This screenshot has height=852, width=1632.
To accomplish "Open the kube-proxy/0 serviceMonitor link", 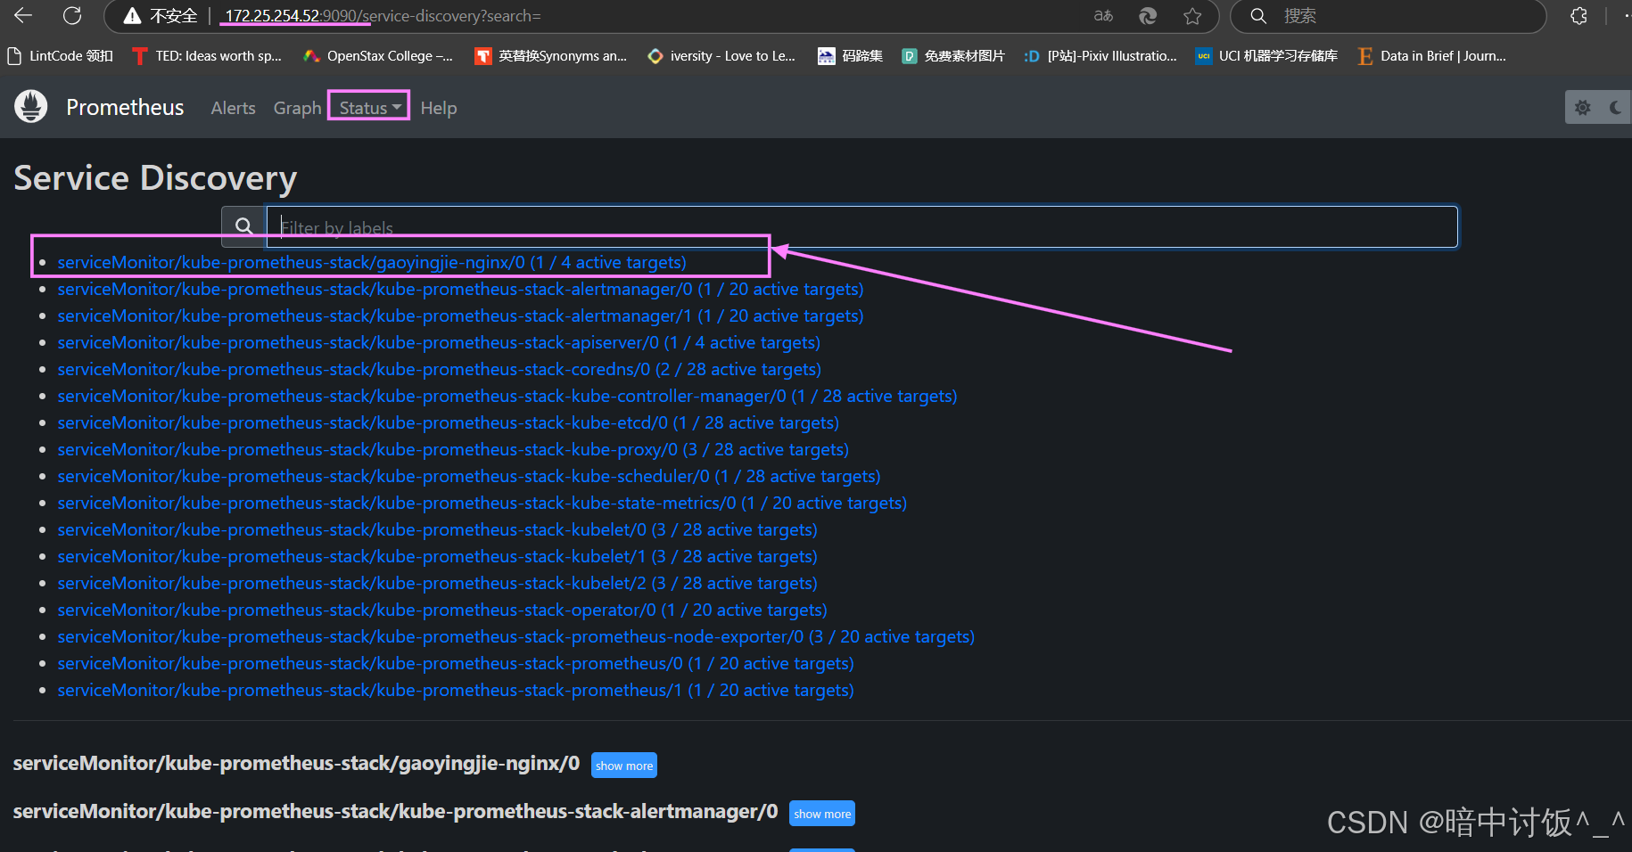I will click(453, 449).
